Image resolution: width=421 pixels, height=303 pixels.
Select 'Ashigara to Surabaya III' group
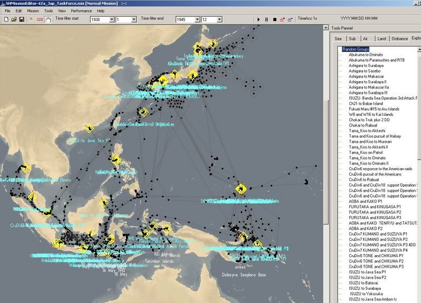coord(368,93)
